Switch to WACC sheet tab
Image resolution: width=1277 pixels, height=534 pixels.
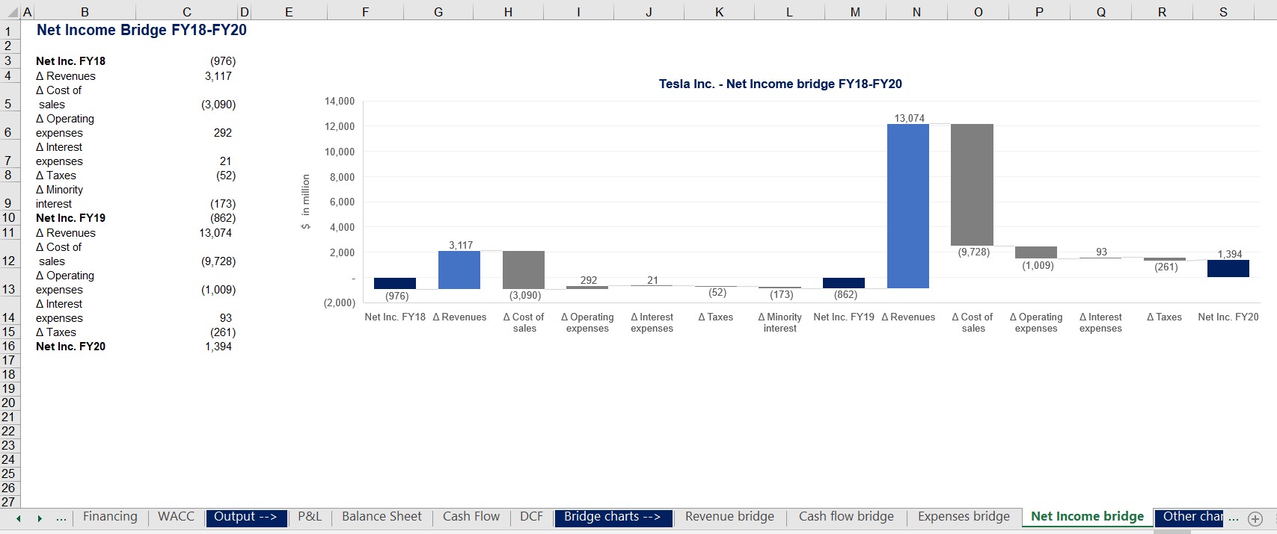176,517
